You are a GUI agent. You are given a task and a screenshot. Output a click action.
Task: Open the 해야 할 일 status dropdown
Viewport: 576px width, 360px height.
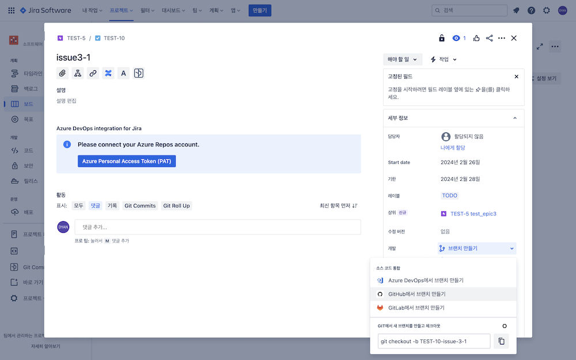403,59
